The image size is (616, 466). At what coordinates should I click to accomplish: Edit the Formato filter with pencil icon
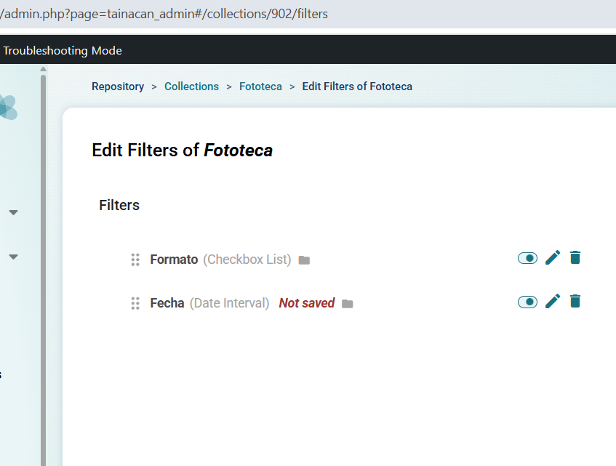pos(553,258)
